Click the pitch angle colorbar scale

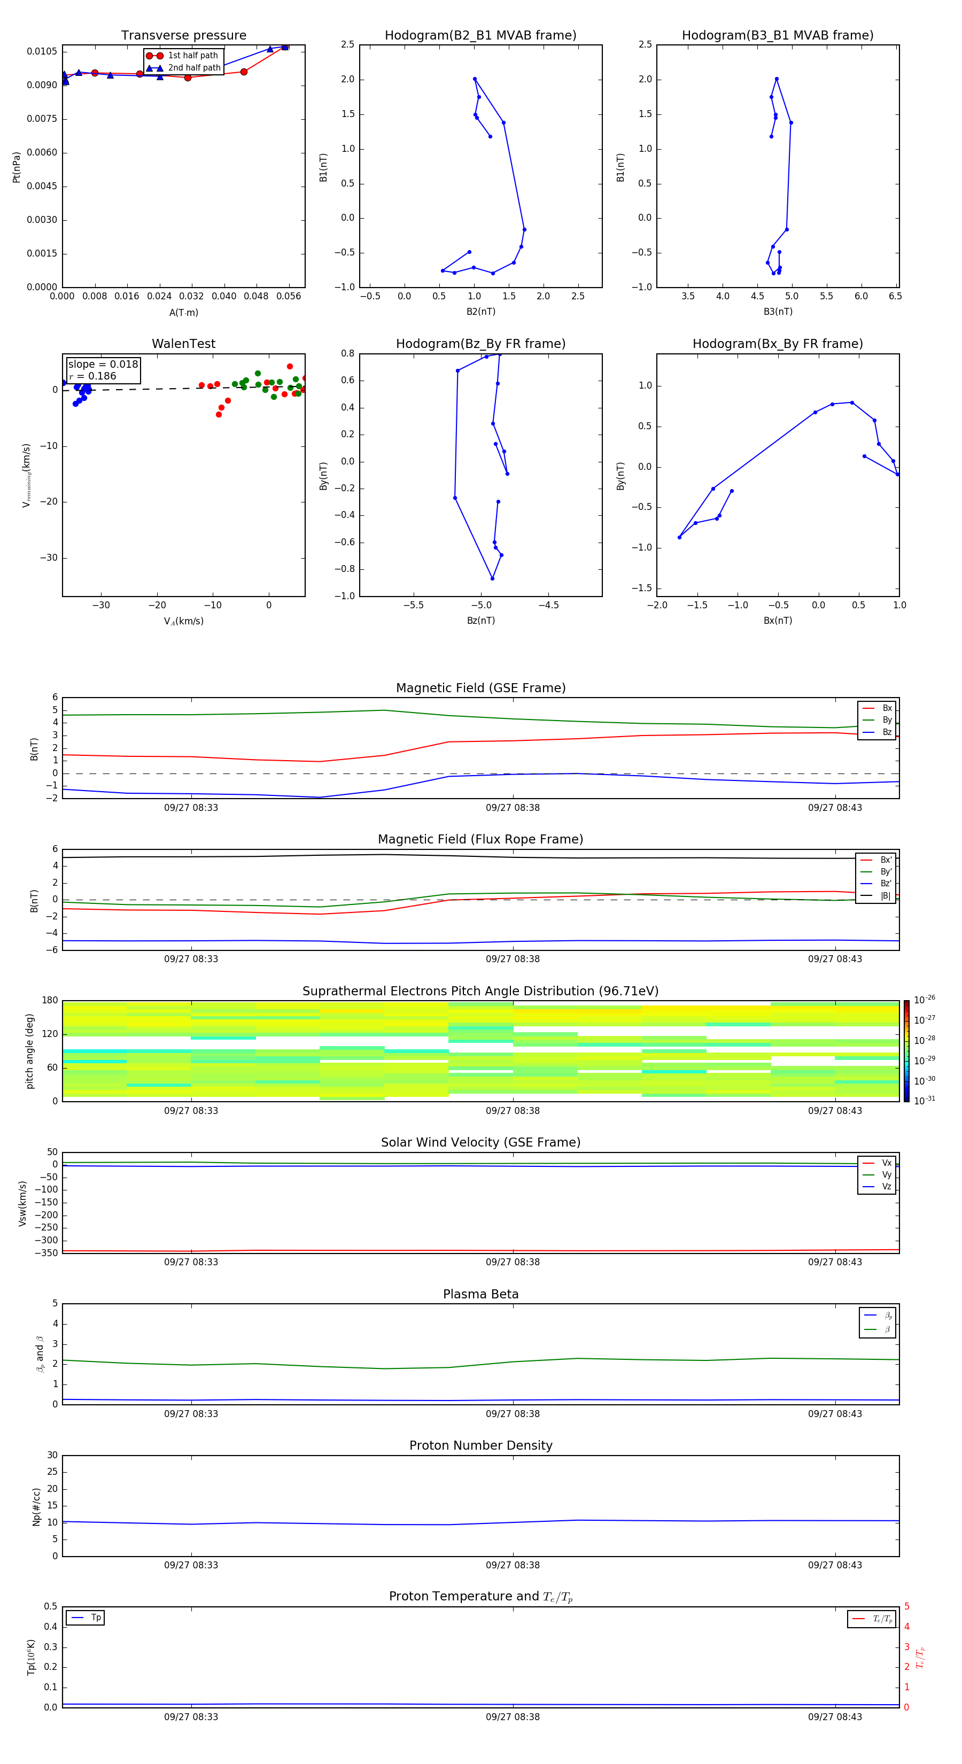click(906, 1051)
